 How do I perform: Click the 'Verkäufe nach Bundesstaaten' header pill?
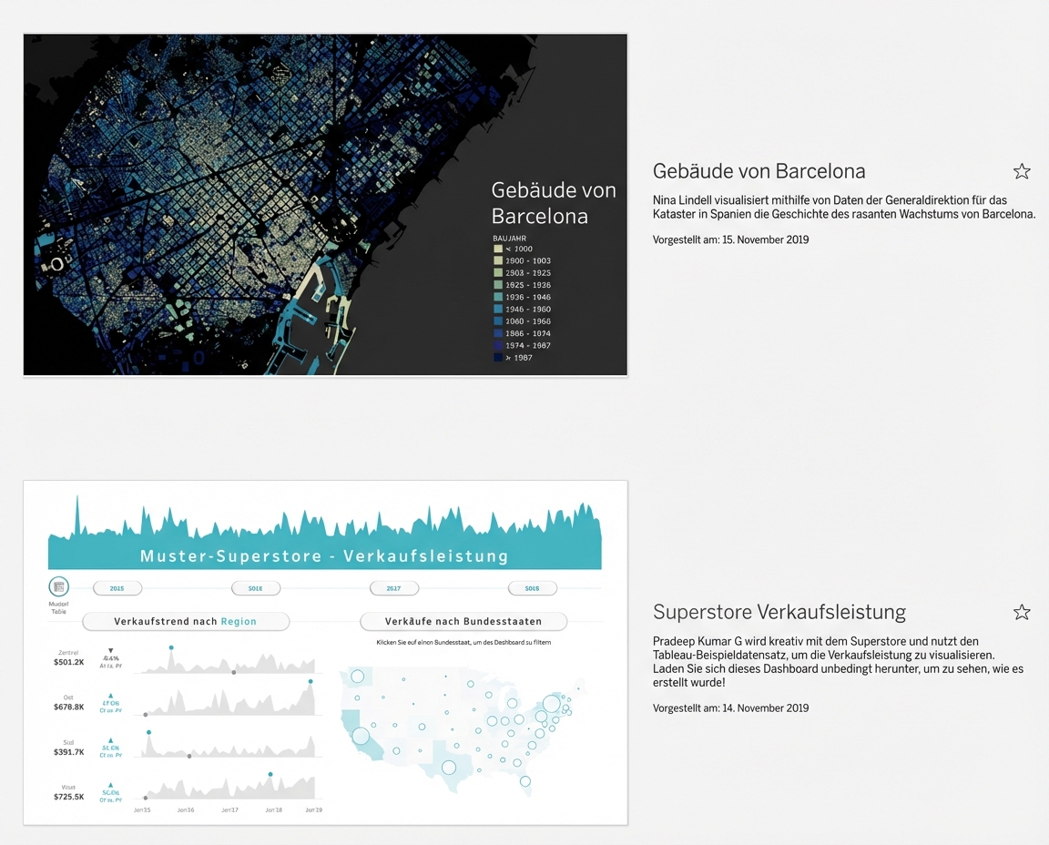[463, 621]
